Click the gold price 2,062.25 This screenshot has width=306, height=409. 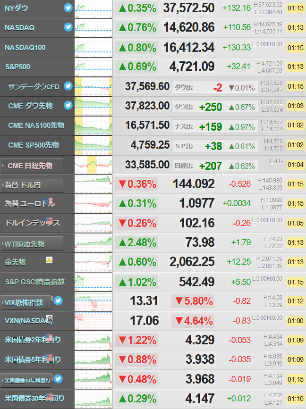click(x=192, y=262)
